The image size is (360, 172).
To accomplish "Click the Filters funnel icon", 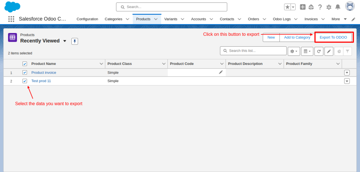I will click(x=347, y=51).
